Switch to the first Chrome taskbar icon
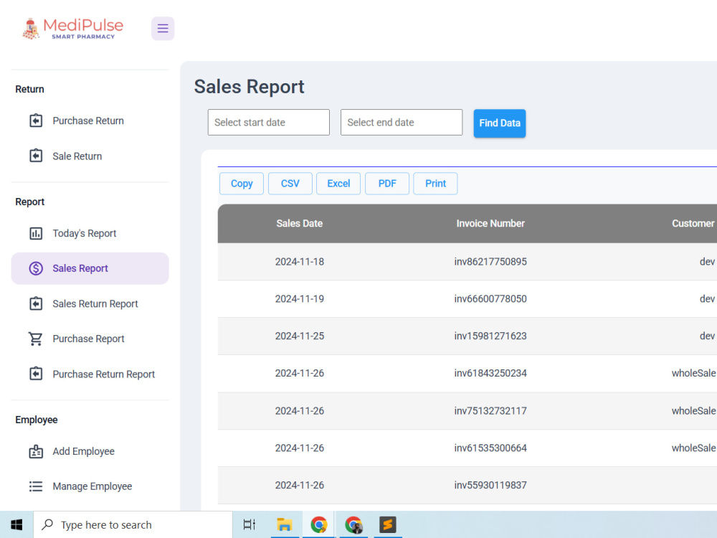Viewport: 717px width, 538px height. click(x=319, y=525)
